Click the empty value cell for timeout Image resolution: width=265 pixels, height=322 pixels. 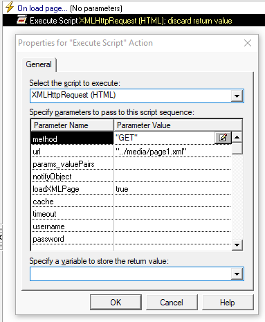click(172, 214)
